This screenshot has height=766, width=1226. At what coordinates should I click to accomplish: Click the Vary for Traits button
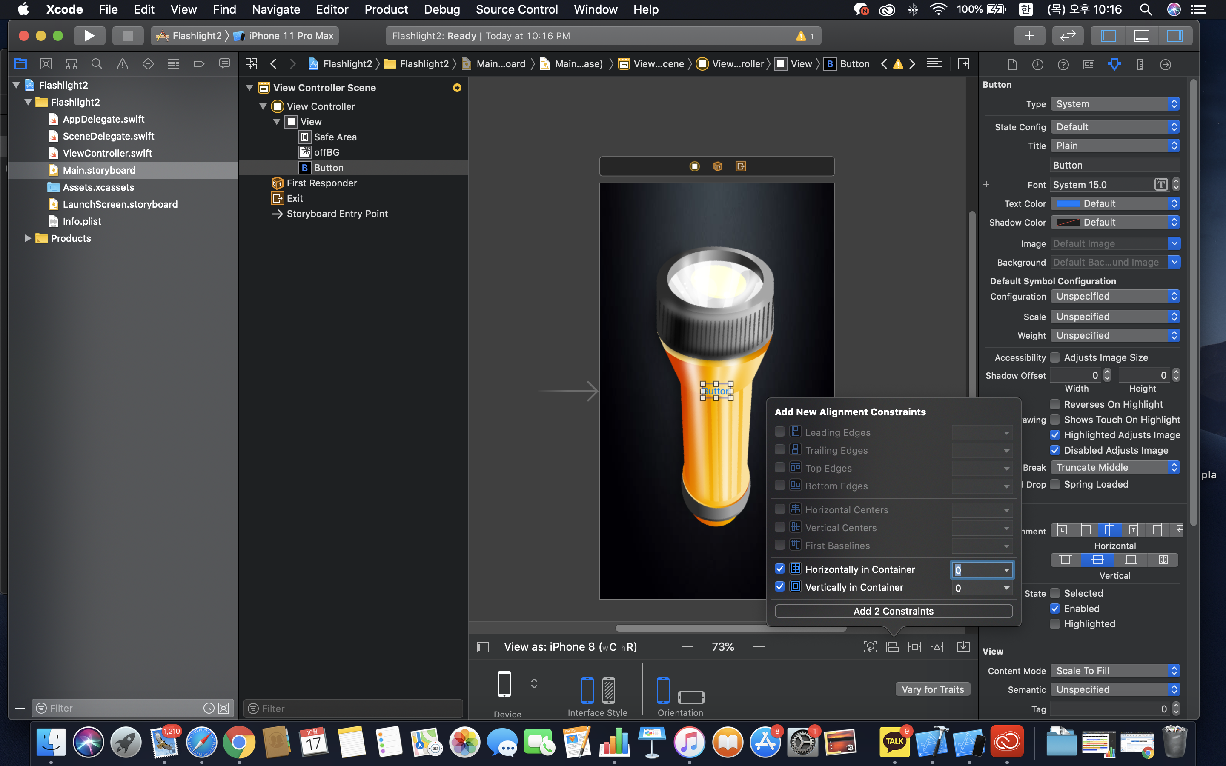(932, 689)
